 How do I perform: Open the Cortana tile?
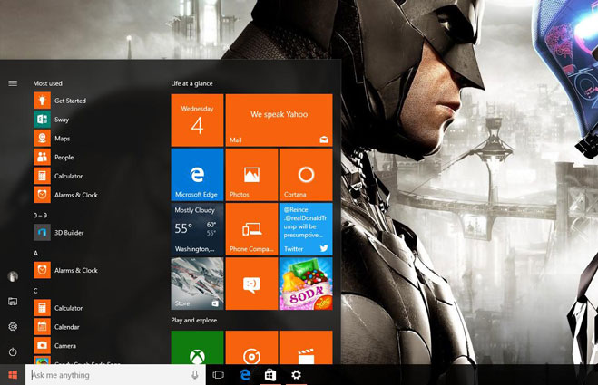(x=306, y=175)
